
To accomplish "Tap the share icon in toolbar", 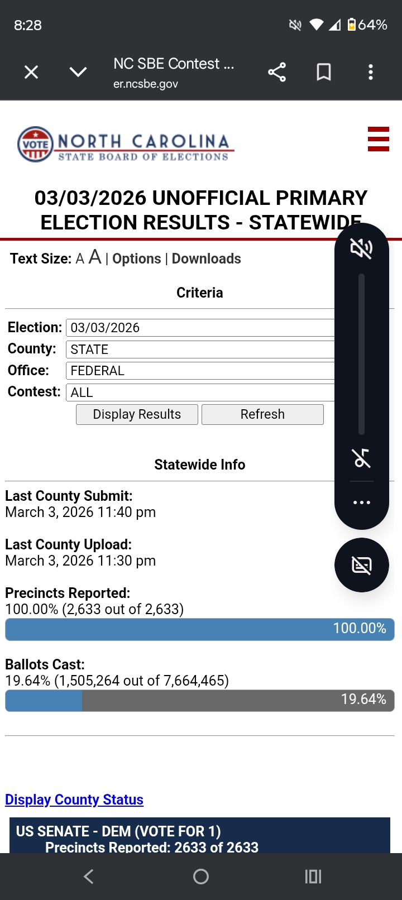I will point(277,72).
